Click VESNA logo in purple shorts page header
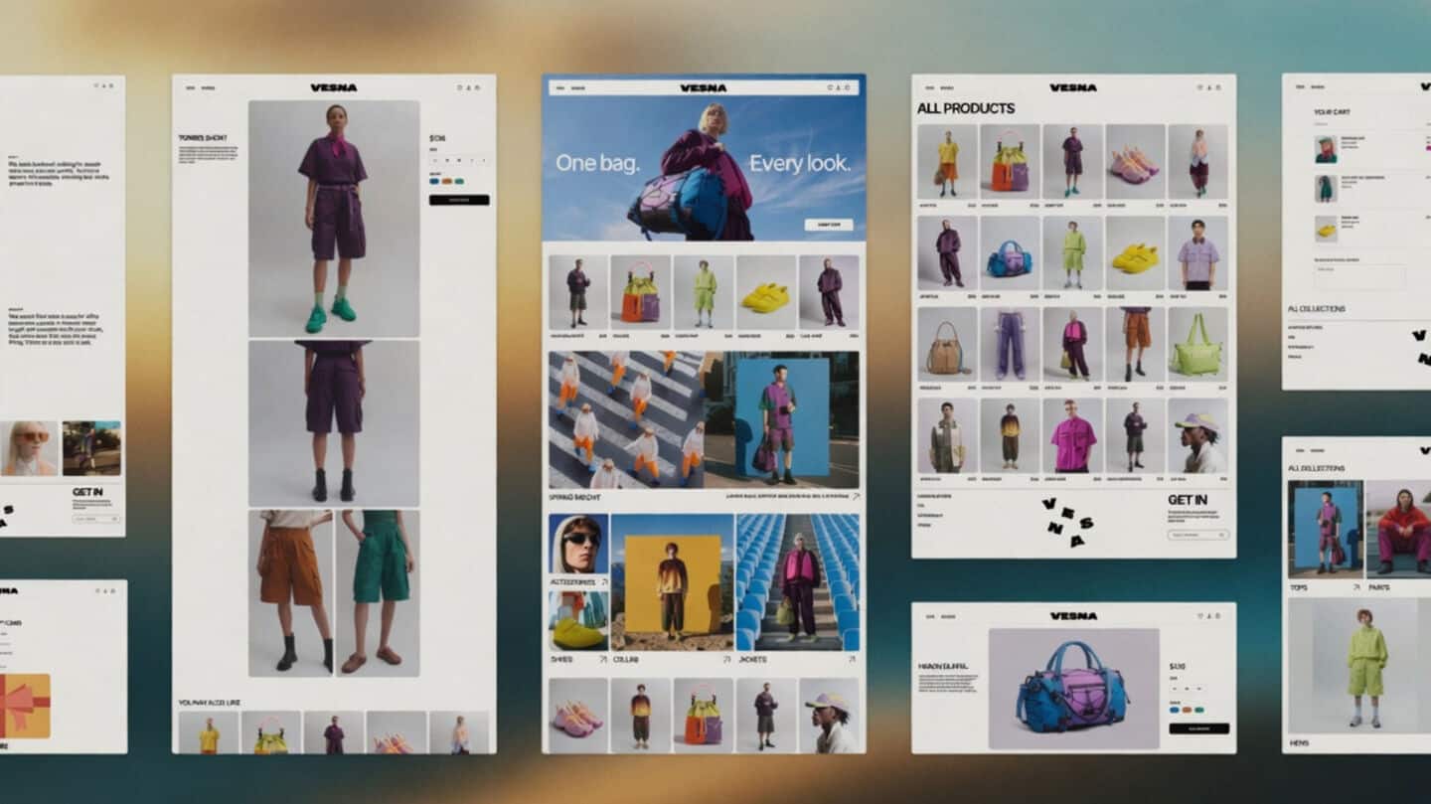 click(x=334, y=87)
